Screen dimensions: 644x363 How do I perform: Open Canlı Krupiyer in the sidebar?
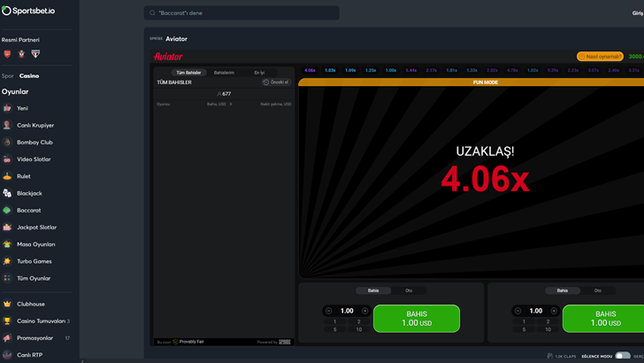[x=35, y=125]
